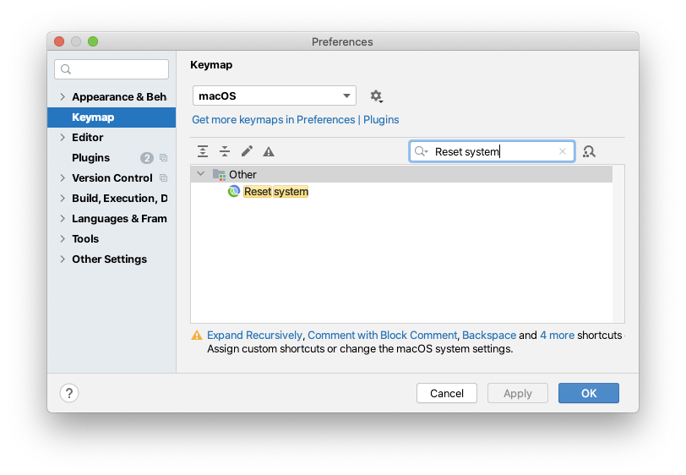Open the help question mark button
Viewport: 686px width, 475px height.
point(69,393)
